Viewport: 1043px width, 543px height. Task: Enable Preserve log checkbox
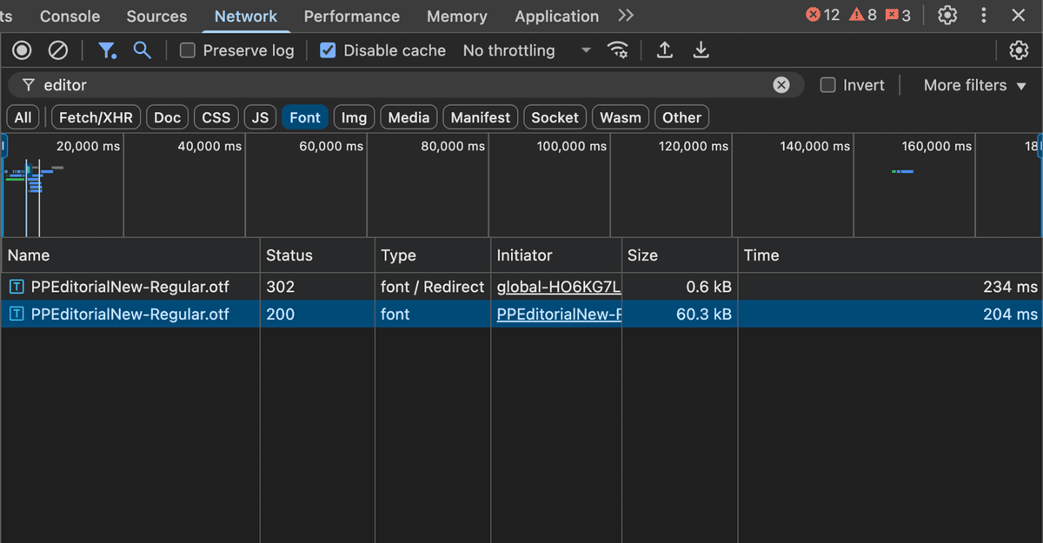coord(187,50)
